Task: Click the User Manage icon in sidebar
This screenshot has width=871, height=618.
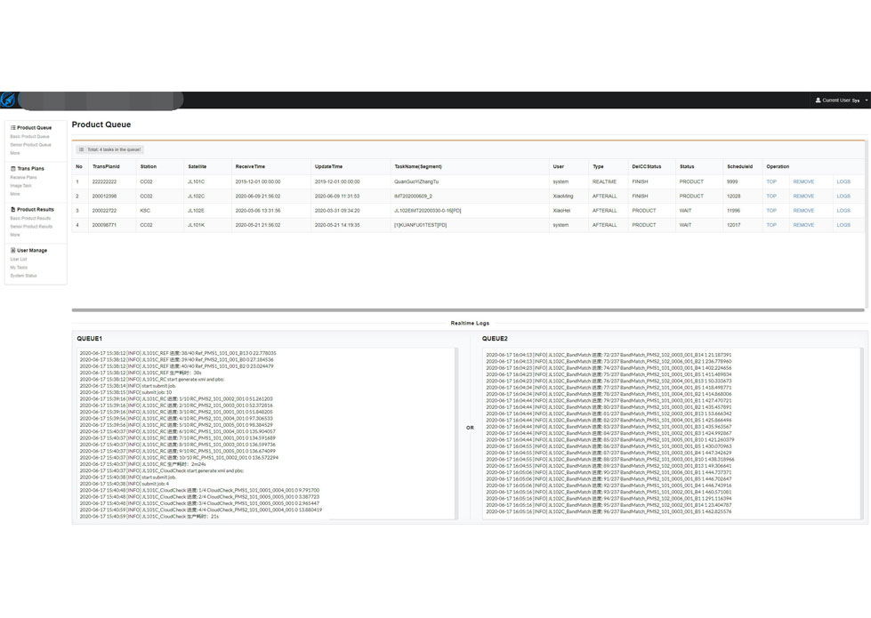Action: [x=12, y=251]
